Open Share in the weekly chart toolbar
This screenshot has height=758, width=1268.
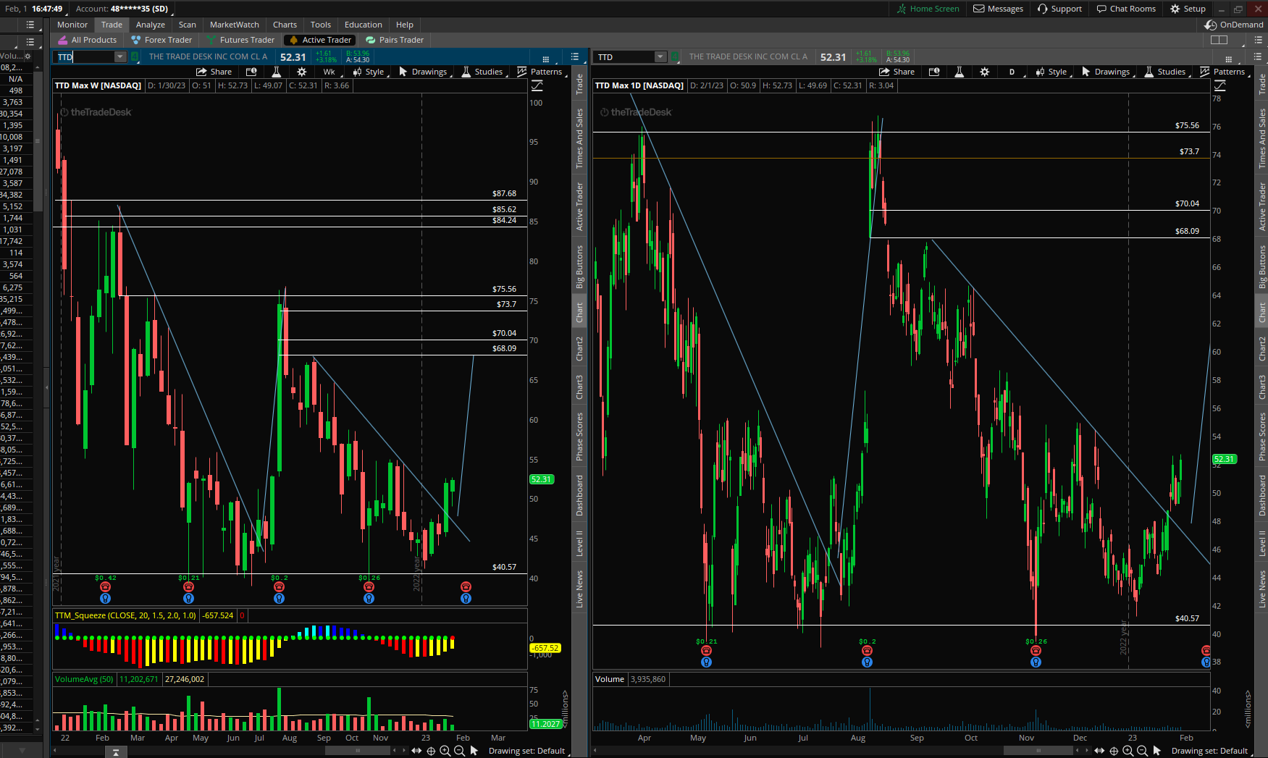click(214, 72)
